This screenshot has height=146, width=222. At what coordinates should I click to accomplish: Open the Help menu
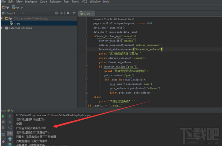(106, 2)
